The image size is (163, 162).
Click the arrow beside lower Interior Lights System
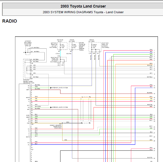(x=51, y=107)
